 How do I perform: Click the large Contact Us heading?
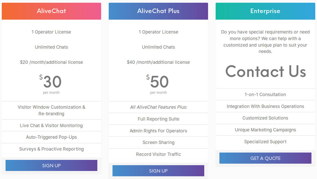click(x=266, y=71)
